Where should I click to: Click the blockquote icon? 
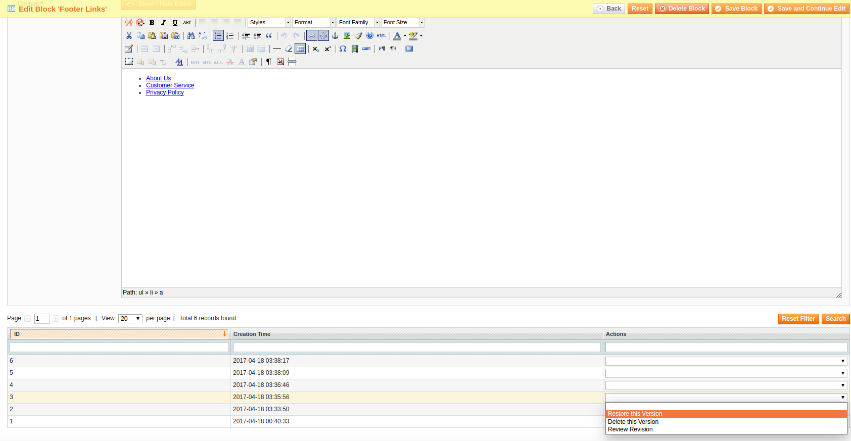269,35
